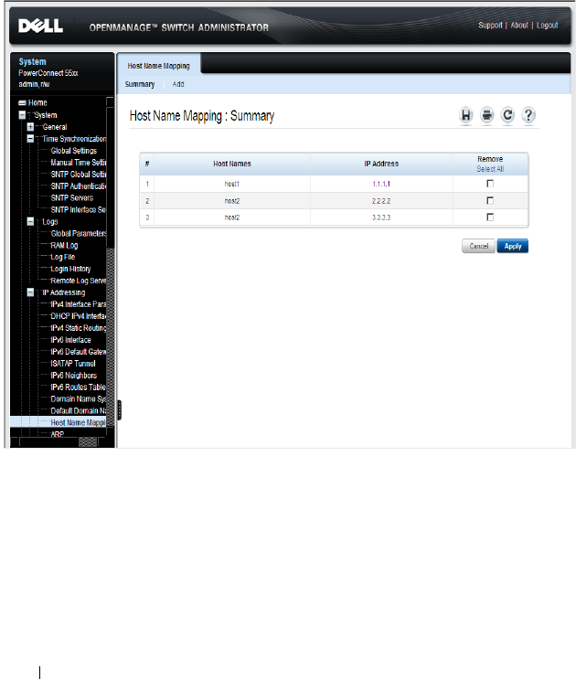Image resolution: width=586 pixels, height=679 pixels.
Task: Expand the General tree node
Action: pos(30,127)
